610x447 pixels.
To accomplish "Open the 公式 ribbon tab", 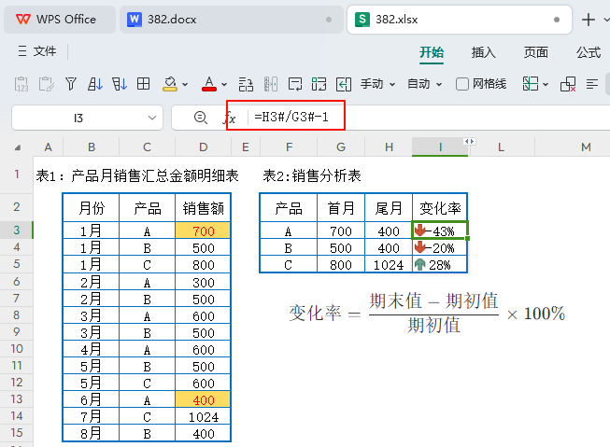I will pyautogui.click(x=589, y=52).
